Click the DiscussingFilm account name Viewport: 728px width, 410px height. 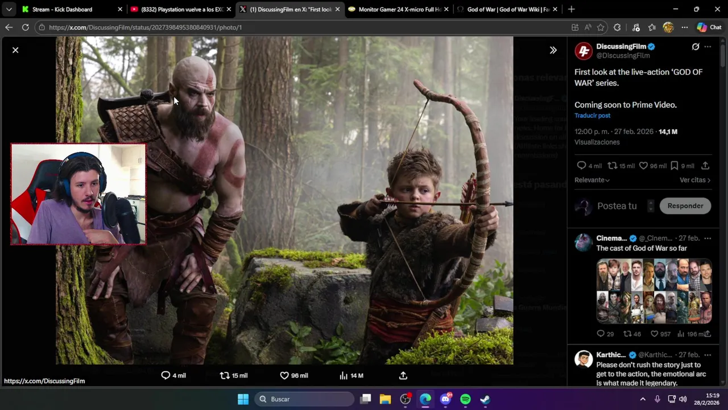[621, 46]
